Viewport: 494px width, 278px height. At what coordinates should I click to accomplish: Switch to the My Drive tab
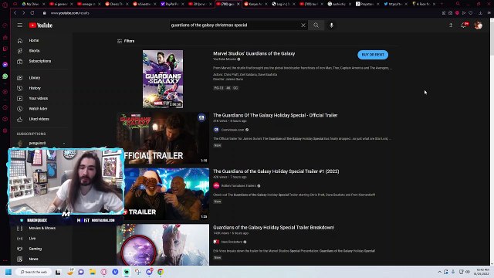(32, 4)
